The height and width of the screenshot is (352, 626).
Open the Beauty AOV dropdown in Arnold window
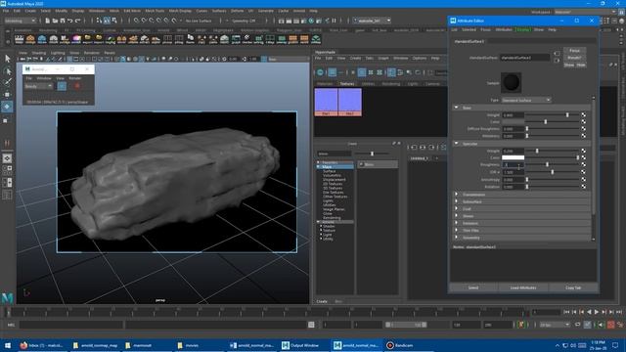pos(38,86)
